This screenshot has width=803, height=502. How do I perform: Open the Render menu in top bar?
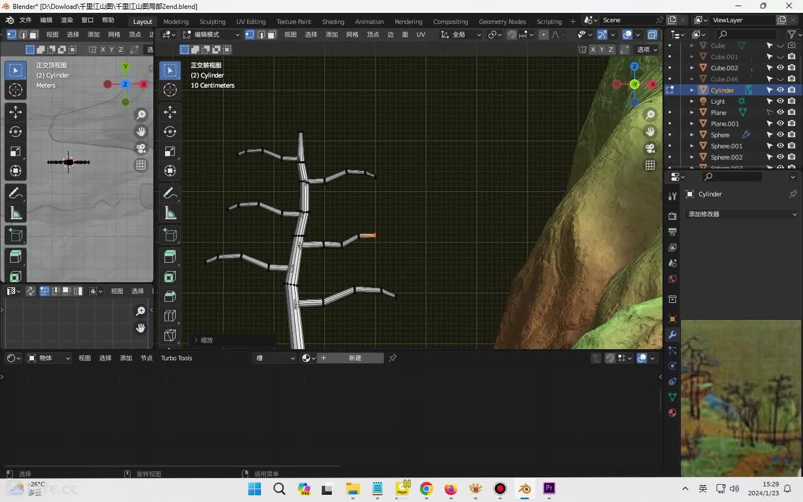[67, 20]
